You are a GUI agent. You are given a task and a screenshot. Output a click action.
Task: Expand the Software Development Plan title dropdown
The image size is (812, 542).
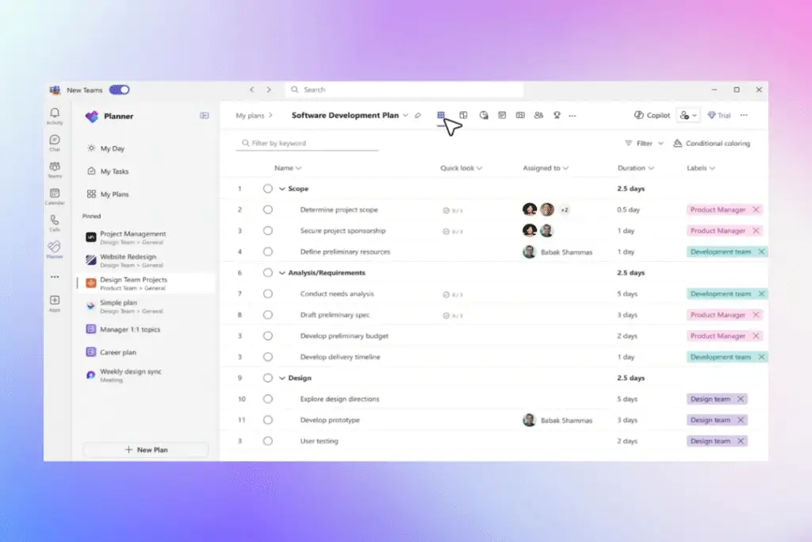click(405, 115)
